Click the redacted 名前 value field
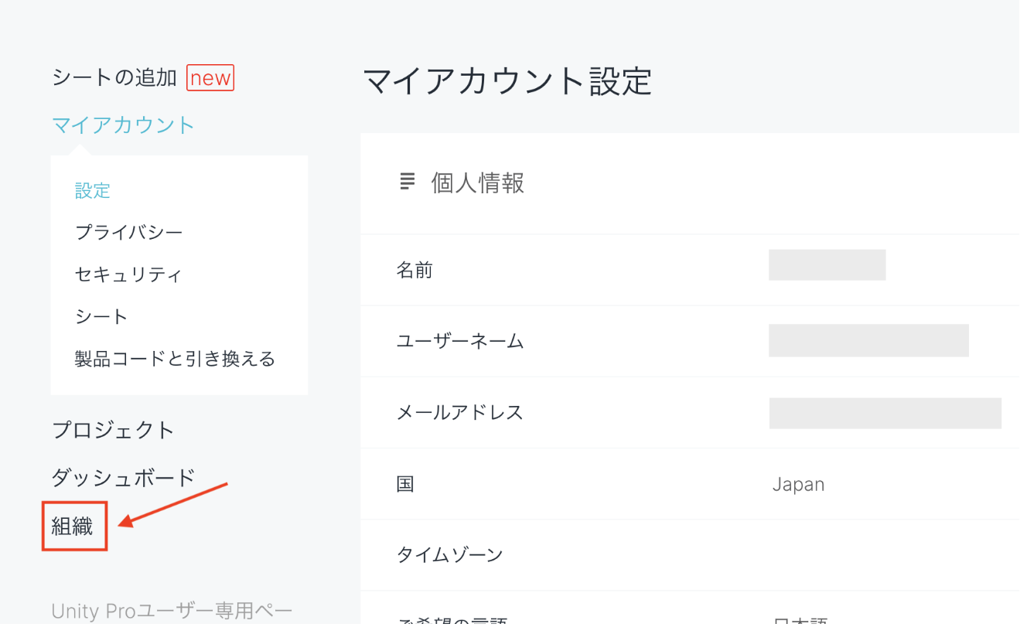 [x=827, y=265]
